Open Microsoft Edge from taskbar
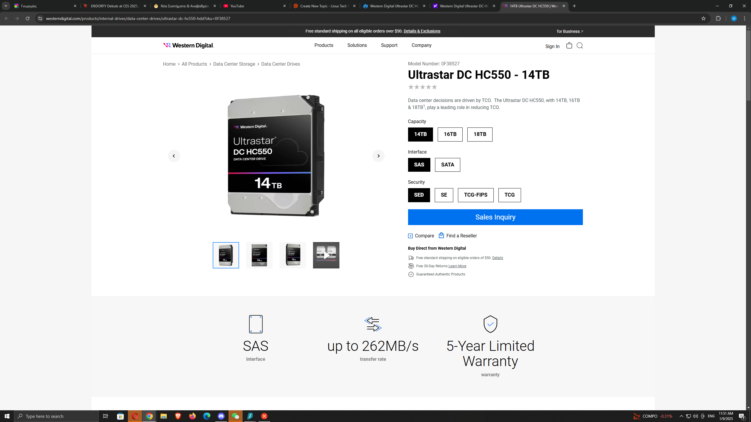The width and height of the screenshot is (751, 422). point(207,416)
